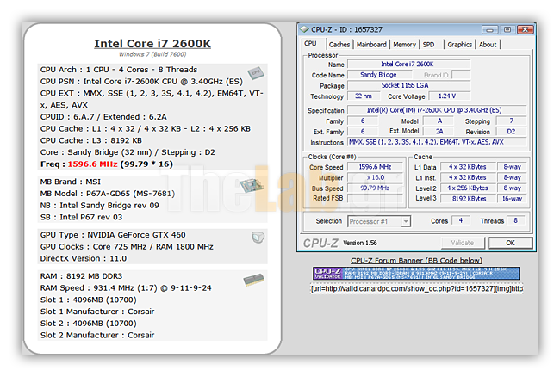This screenshot has width=560, height=377.
Task: Click the Core Voltage value 1.24 V
Action: 449,96
